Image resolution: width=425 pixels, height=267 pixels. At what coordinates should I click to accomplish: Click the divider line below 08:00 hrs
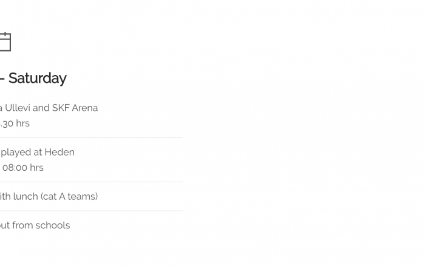click(91, 182)
